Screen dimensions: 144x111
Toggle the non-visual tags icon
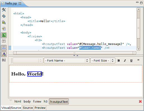point(4,41)
